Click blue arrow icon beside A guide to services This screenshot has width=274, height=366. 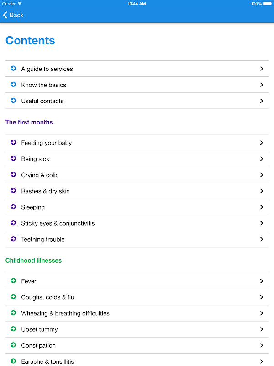click(x=13, y=69)
